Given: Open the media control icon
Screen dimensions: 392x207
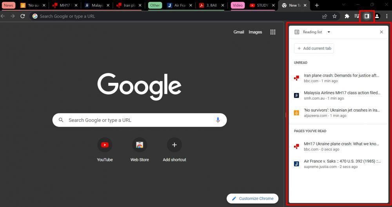Looking at the screenshot, I should [357, 16].
